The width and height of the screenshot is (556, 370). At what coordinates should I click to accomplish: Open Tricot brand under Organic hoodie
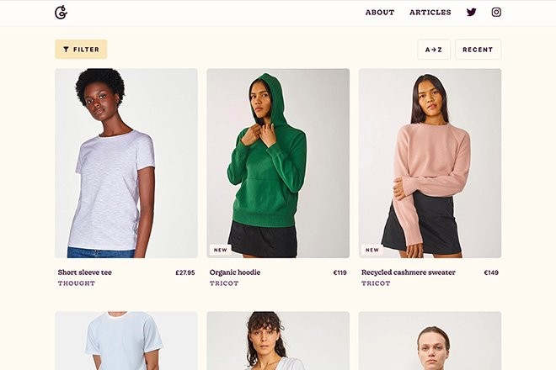coord(224,283)
